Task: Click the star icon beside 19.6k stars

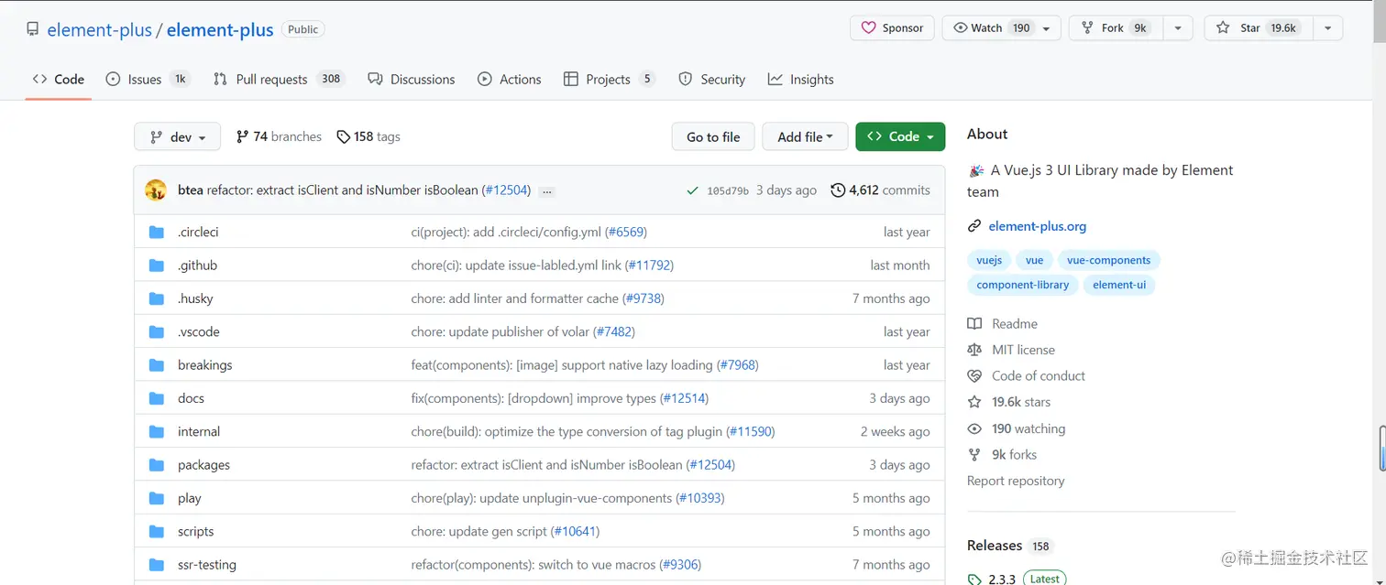Action: (974, 402)
